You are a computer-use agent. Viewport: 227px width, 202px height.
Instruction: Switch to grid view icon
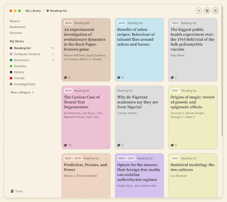[207, 11]
